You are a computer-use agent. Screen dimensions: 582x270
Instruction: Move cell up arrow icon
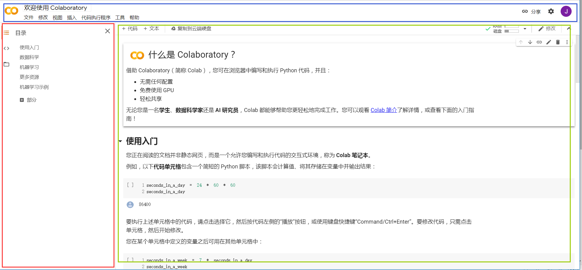[521, 42]
